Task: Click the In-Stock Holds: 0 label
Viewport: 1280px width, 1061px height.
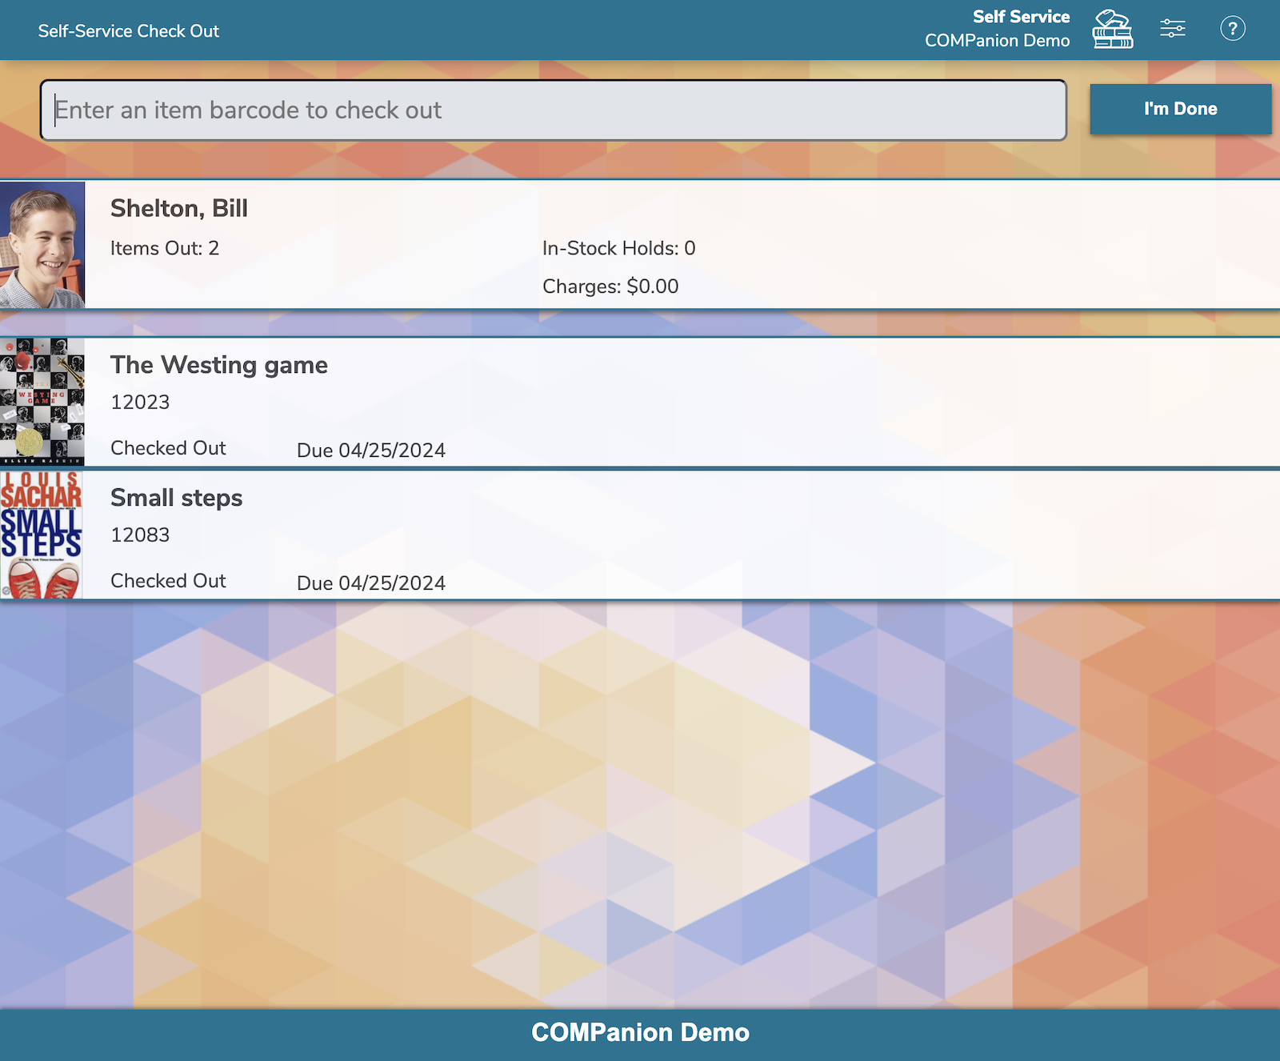Action: 618,248
